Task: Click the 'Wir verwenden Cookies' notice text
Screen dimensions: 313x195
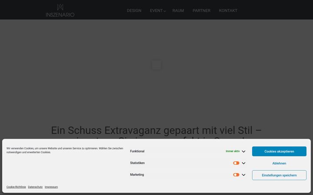Action: pos(65,150)
